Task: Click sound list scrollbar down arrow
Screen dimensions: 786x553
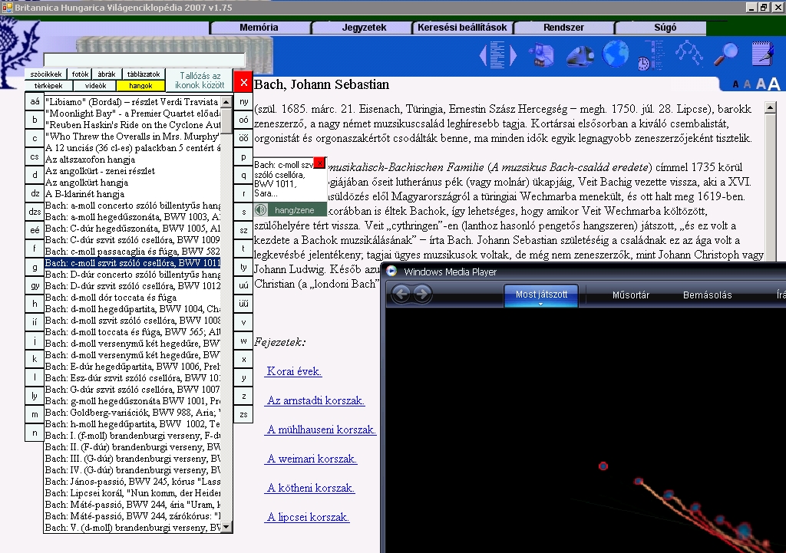Action: 226,526
